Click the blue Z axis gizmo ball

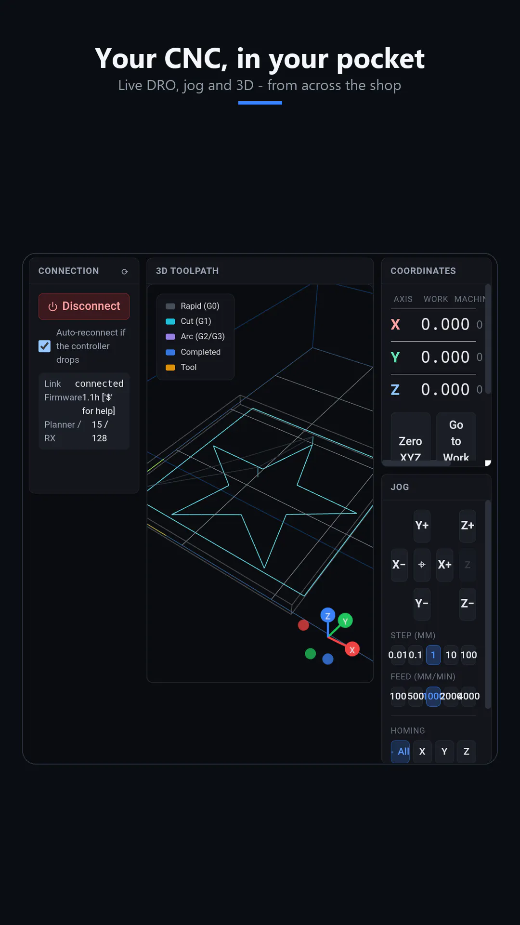coord(328,616)
